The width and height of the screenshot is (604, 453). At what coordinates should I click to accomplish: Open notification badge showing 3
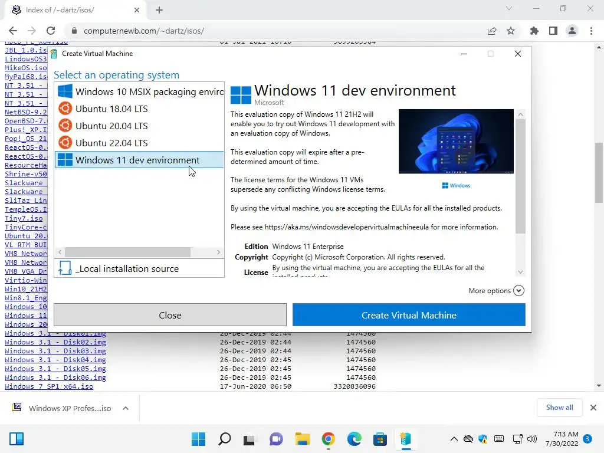[x=587, y=439]
